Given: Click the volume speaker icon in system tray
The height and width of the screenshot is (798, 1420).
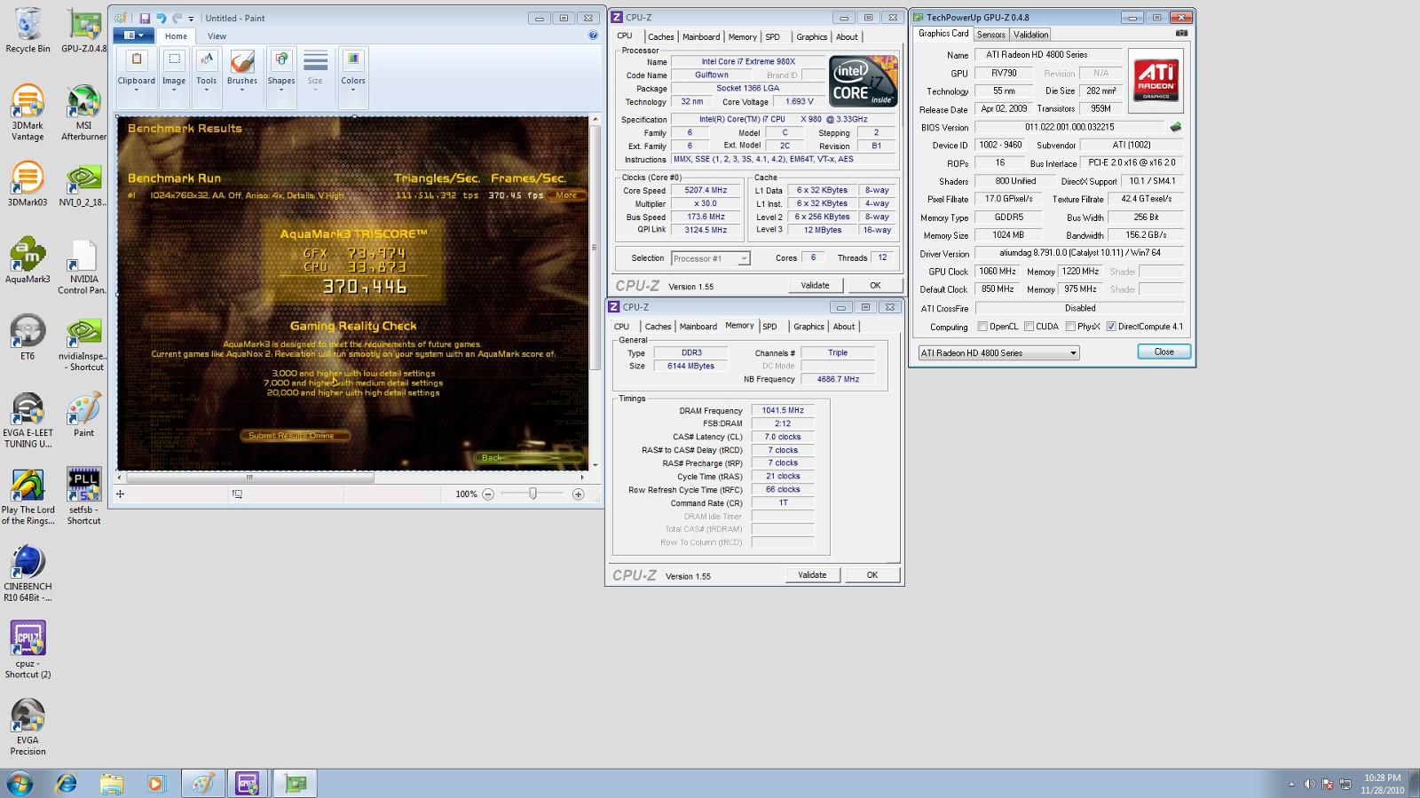Looking at the screenshot, I should [1309, 784].
